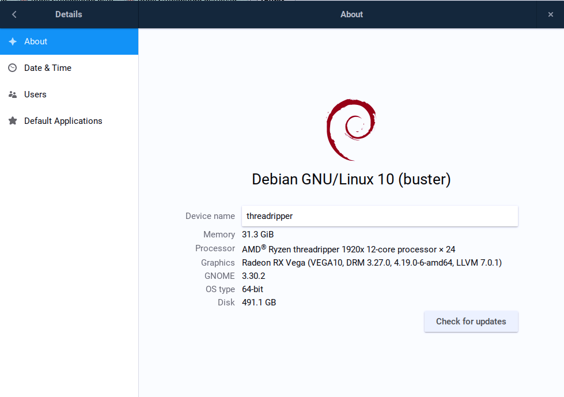564x397 pixels.
Task: Open Default Applications settings
Action: point(69,121)
